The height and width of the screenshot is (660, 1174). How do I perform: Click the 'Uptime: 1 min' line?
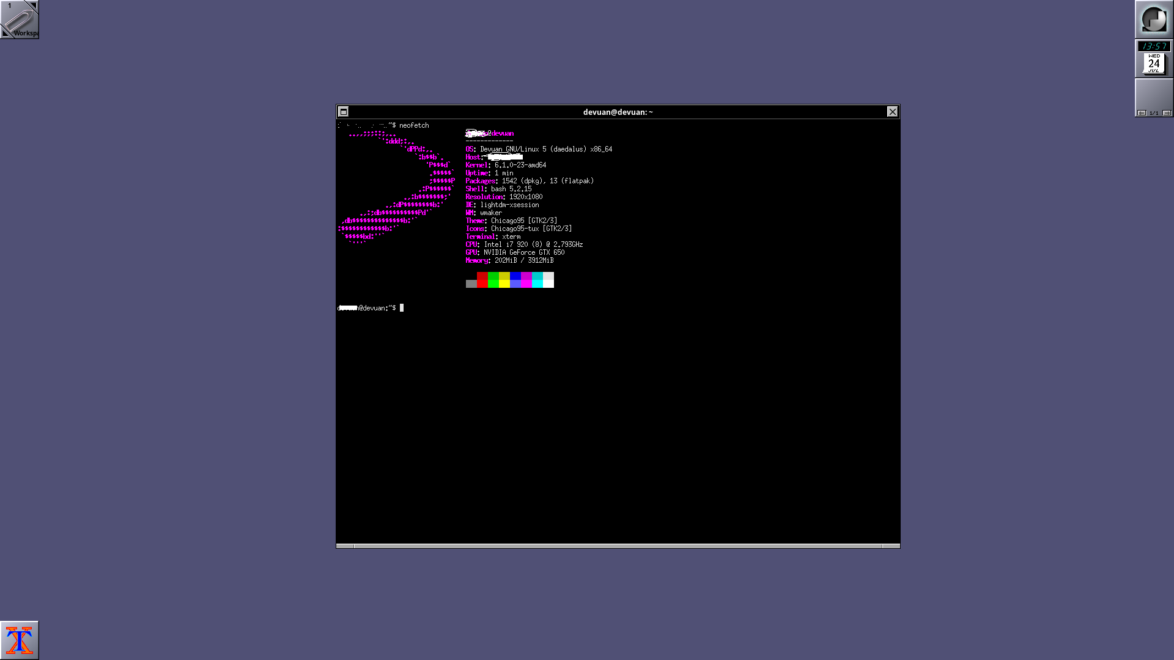coord(489,173)
